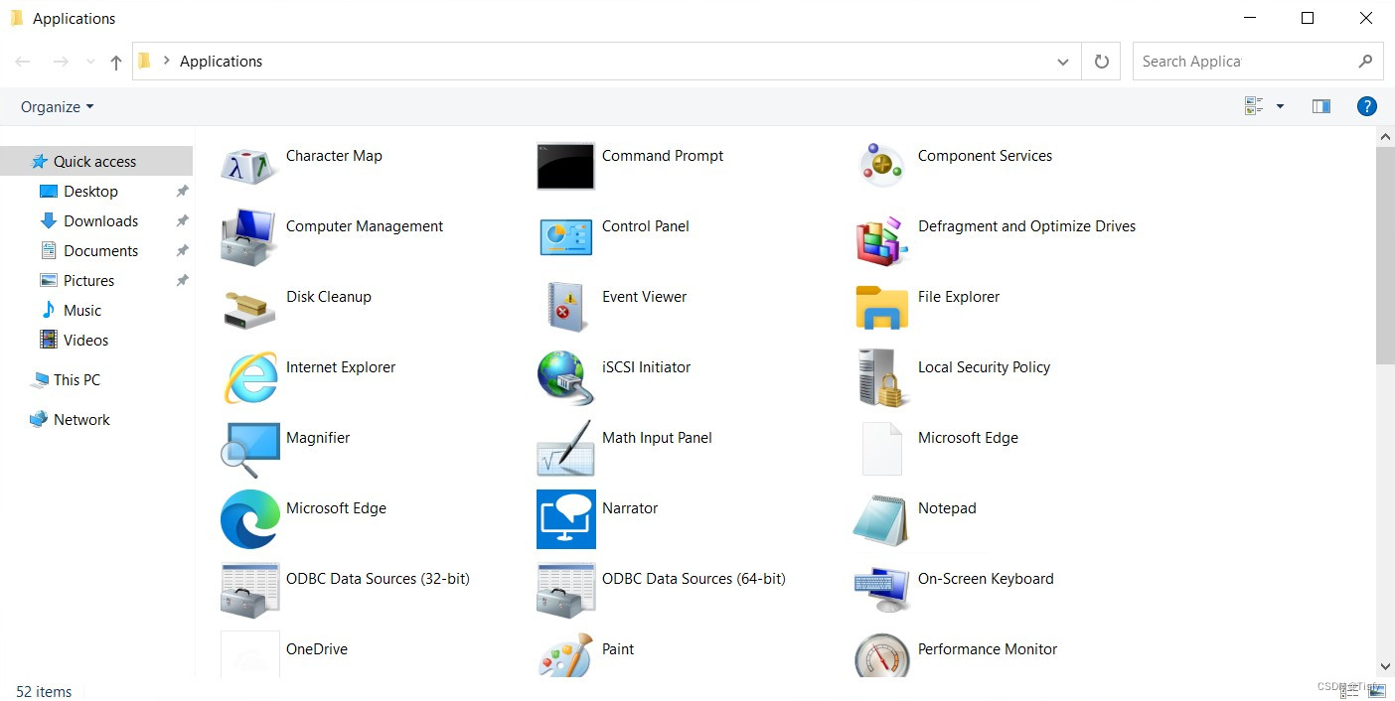Expand the address bar history dropdown
The image size is (1395, 701).
click(1063, 62)
